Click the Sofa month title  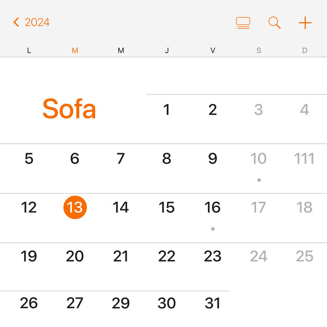[x=69, y=109]
